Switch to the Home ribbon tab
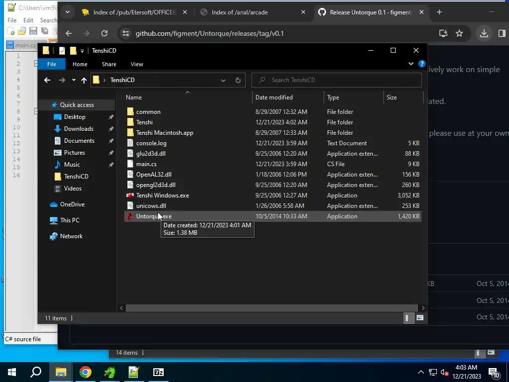 pos(80,64)
